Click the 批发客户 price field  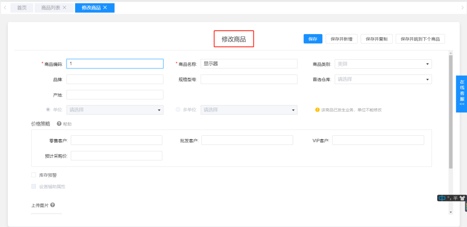pos(247,140)
